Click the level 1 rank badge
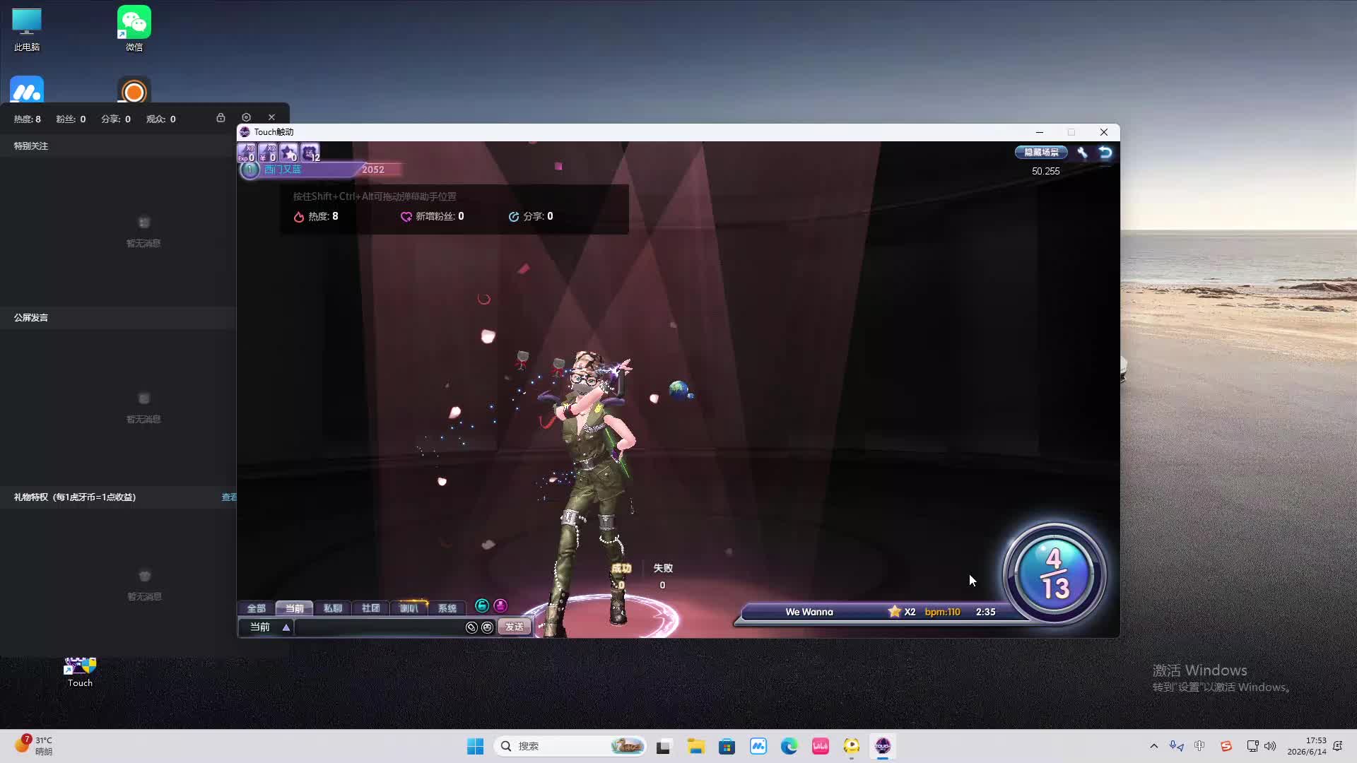1357x763 pixels. click(x=249, y=170)
